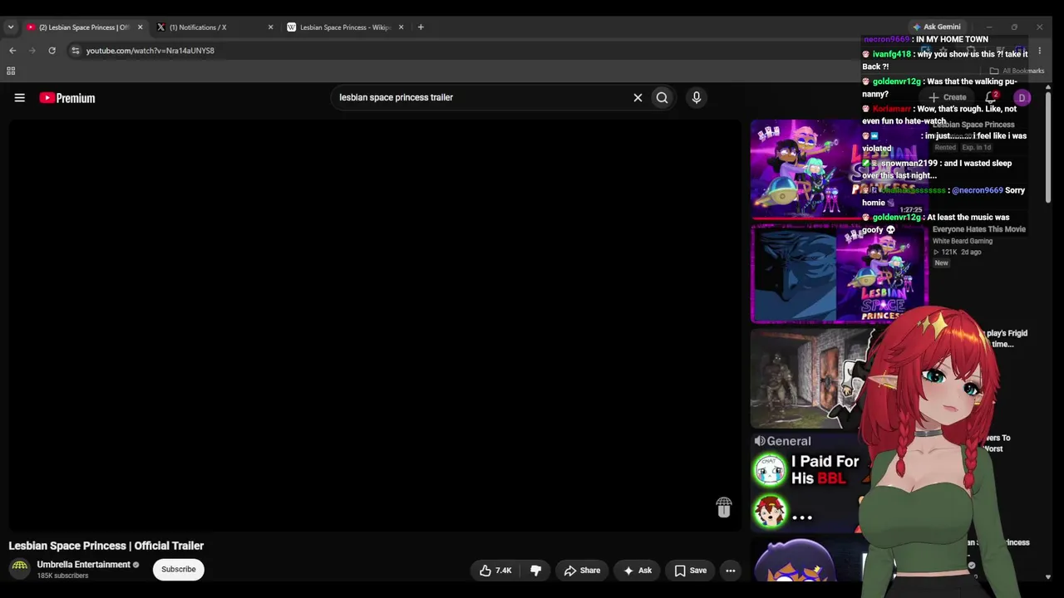Image resolution: width=1064 pixels, height=598 pixels.
Task: Subscribe to Umbrella Entertainment
Action: click(x=179, y=569)
